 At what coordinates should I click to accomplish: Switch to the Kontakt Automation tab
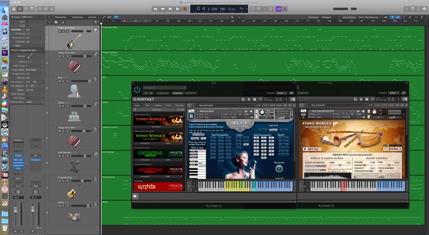180,105
